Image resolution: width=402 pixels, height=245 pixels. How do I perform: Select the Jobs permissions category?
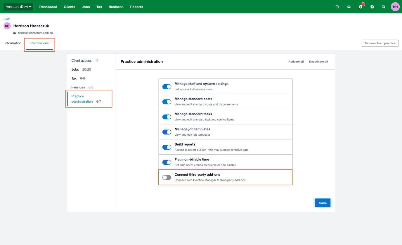point(75,69)
